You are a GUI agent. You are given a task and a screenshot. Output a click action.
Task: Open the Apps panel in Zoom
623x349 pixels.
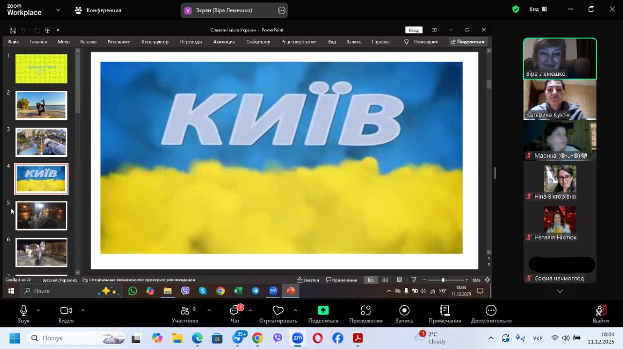(x=366, y=311)
